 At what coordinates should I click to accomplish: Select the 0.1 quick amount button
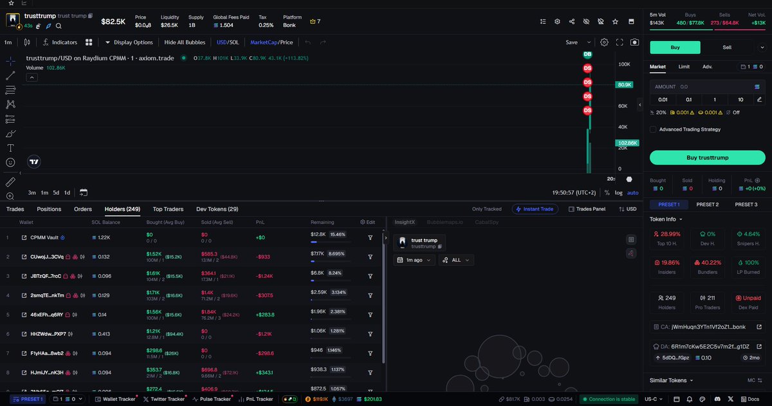coord(688,99)
